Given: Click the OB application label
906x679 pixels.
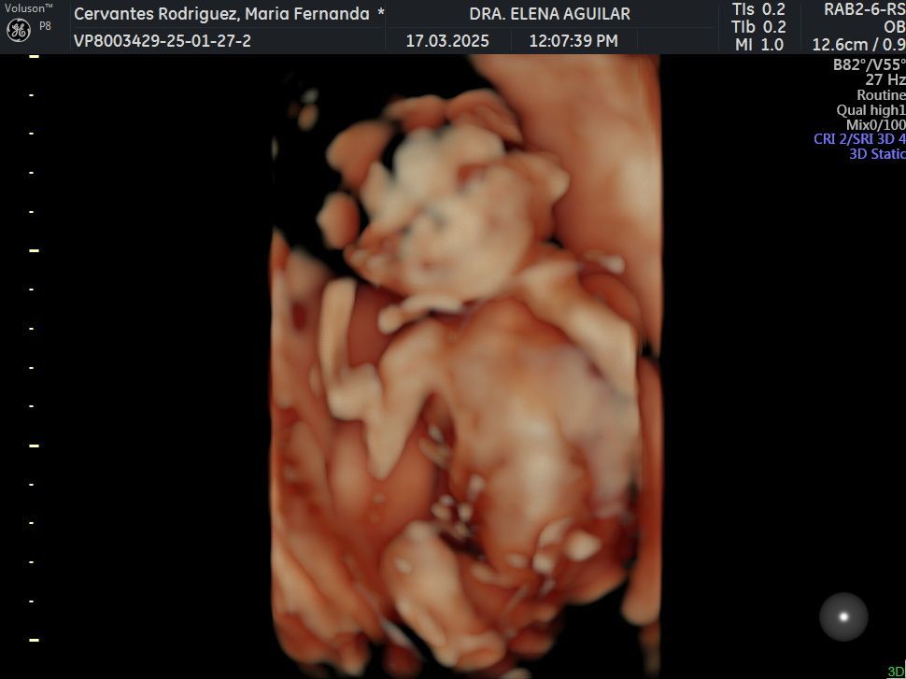Looking at the screenshot, I should 894,27.
